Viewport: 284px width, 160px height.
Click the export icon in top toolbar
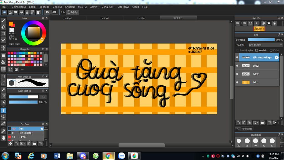pos(10,12)
